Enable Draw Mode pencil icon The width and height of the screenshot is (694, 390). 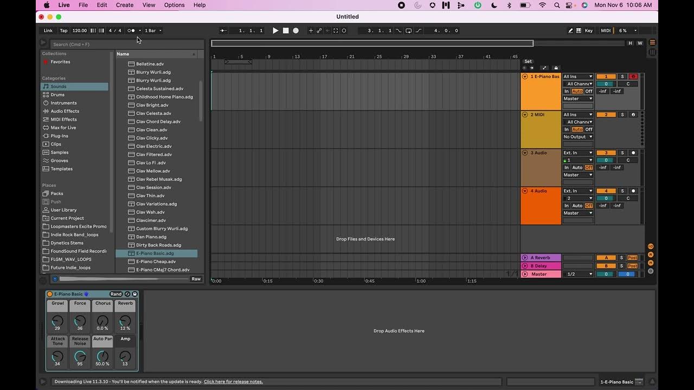pos(570,31)
